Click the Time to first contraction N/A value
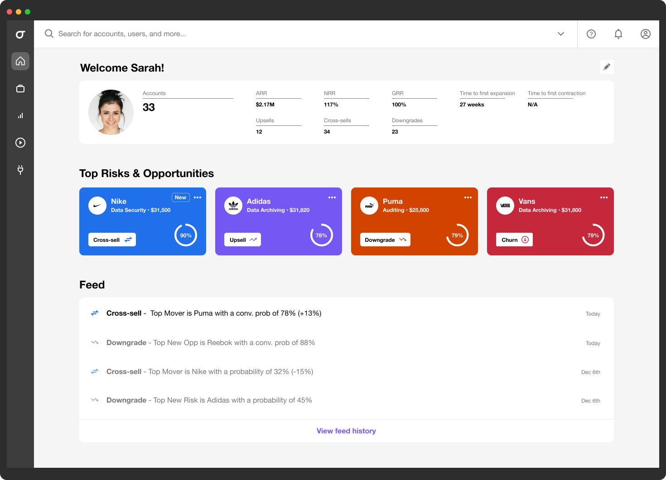This screenshot has width=666, height=480. [533, 105]
